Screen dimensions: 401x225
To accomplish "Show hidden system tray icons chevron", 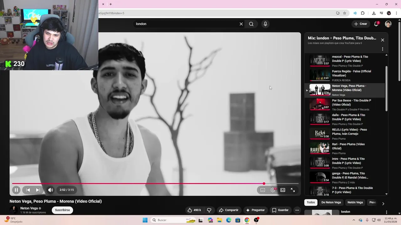I will coord(354,220).
